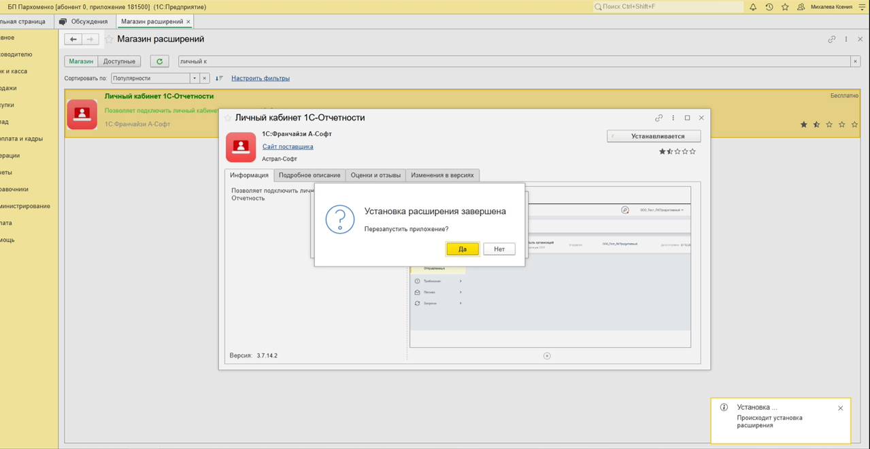
Task: Select the Магазин расширений tab
Action: tap(152, 22)
